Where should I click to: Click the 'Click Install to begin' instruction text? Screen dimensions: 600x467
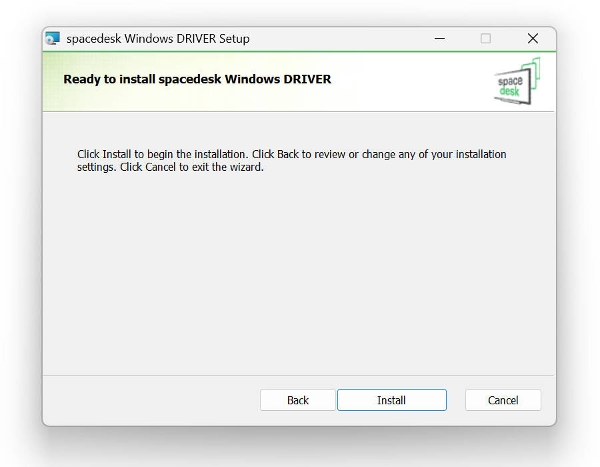pos(291,160)
